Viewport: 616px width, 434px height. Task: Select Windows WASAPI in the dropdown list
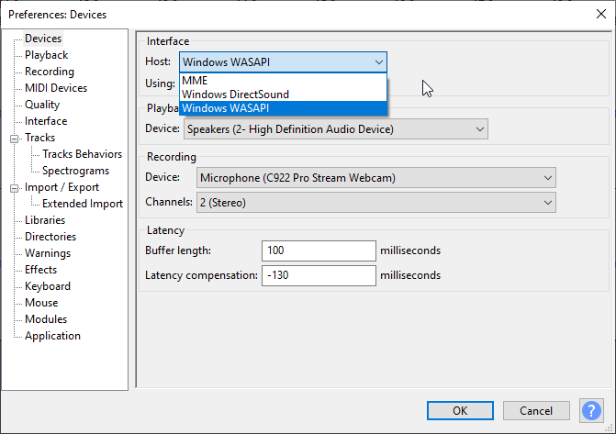pyautogui.click(x=225, y=108)
